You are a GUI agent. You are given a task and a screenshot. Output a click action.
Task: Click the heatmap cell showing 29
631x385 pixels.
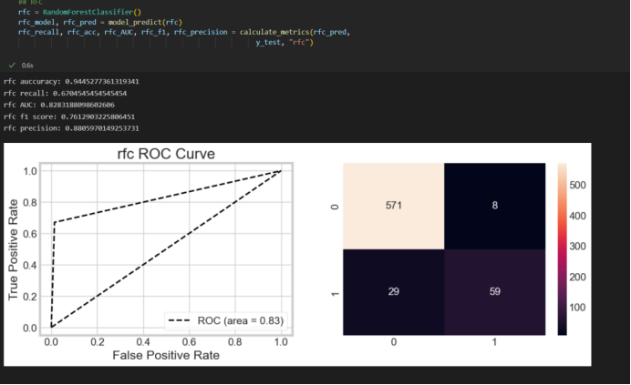(x=393, y=292)
